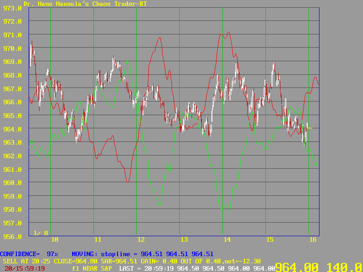363x272 pixels.
Task: Click the net=-12.30 value
Action: 242,262
